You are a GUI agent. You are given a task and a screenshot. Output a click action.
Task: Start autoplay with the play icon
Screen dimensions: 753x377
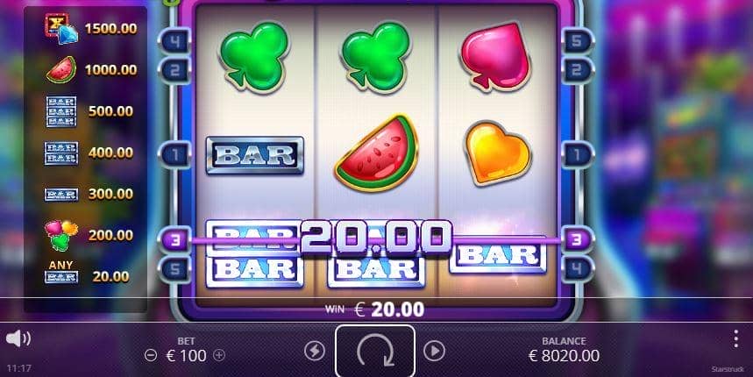pyautogui.click(x=434, y=351)
